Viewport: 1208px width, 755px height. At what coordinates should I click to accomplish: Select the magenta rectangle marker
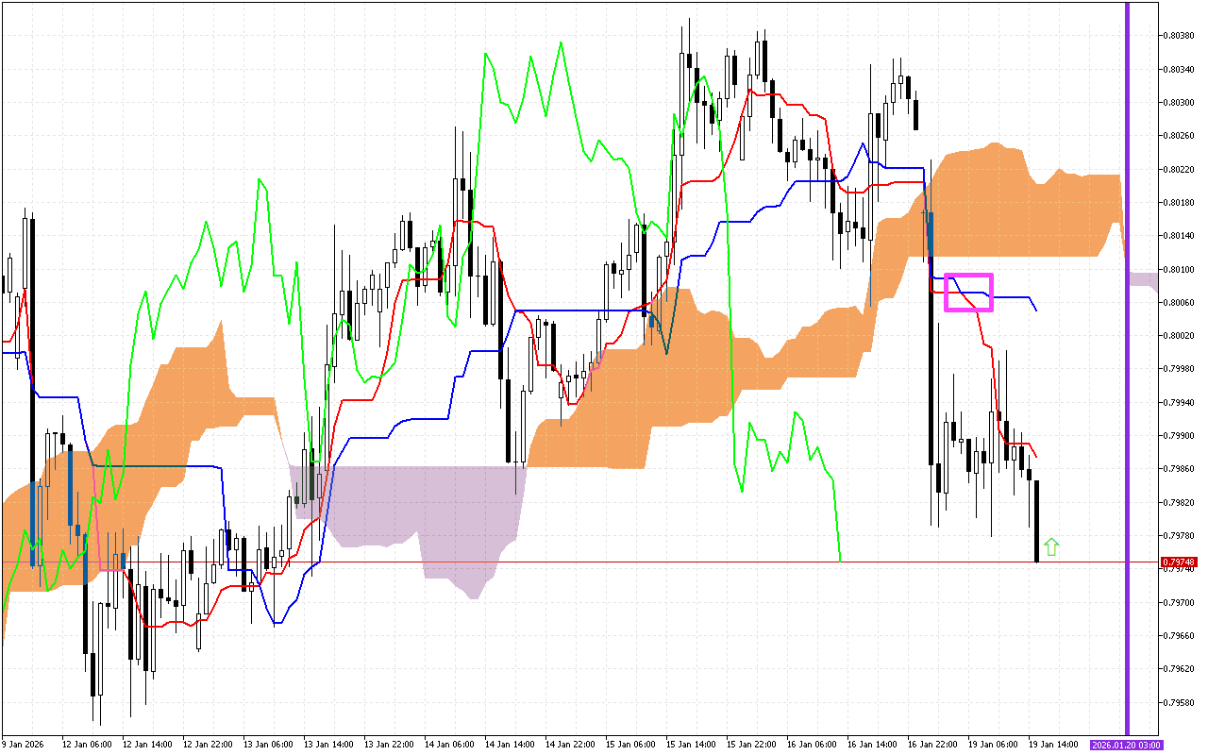click(x=969, y=293)
